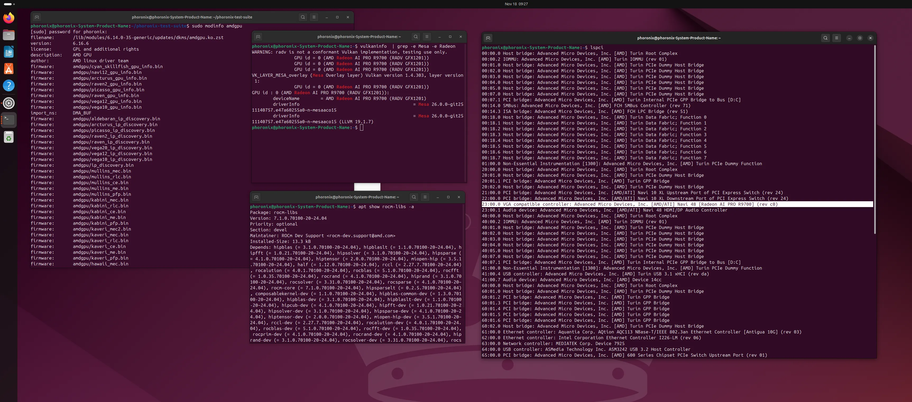The image size is (912, 402).
Task: Open Files manager in dock
Action: 9,35
